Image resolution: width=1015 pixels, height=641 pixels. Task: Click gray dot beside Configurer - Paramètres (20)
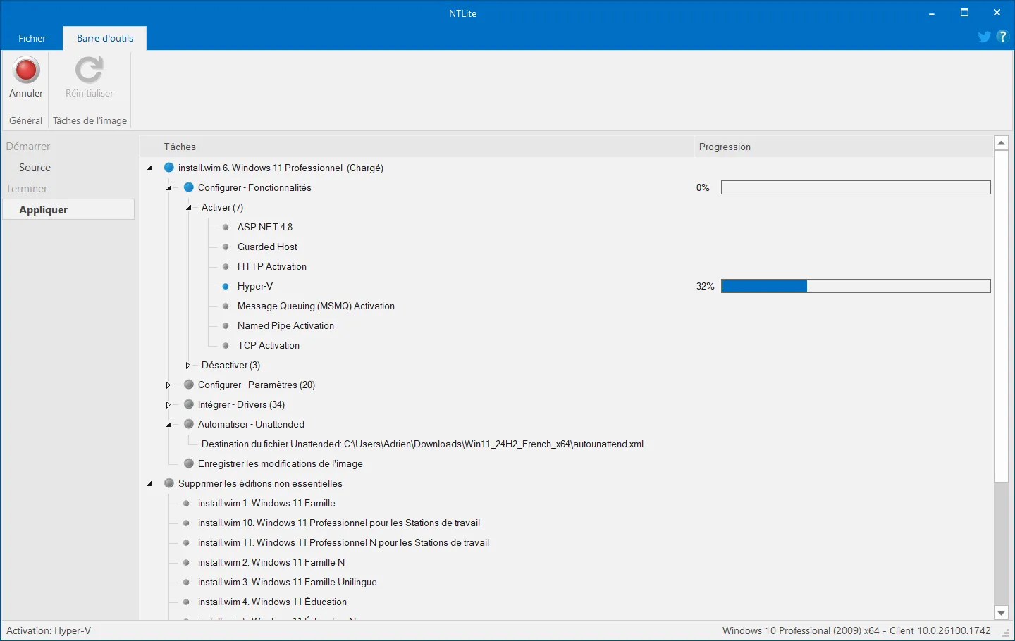[x=189, y=385]
